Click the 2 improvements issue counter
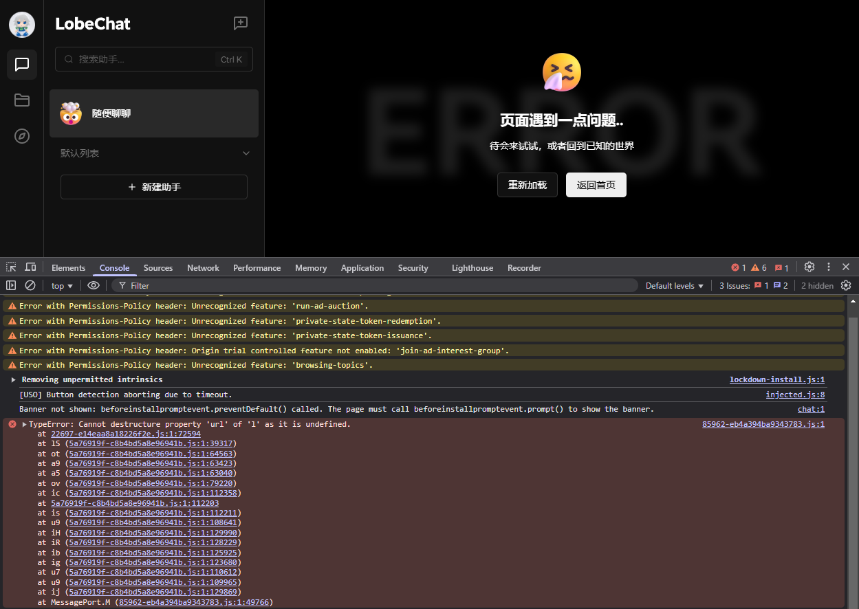 tap(781, 286)
